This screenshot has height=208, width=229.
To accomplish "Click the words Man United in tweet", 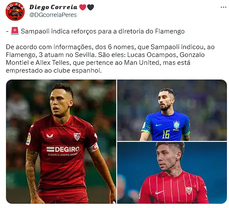I will pyautogui.click(x=141, y=63).
